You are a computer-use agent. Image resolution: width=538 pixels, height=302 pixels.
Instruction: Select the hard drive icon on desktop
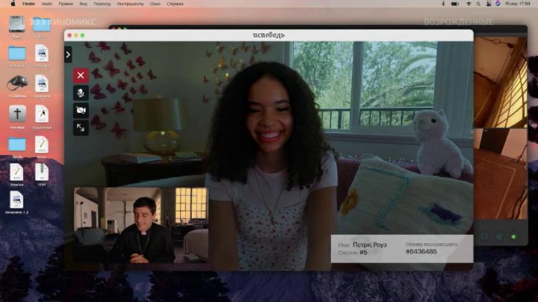[x=17, y=25]
